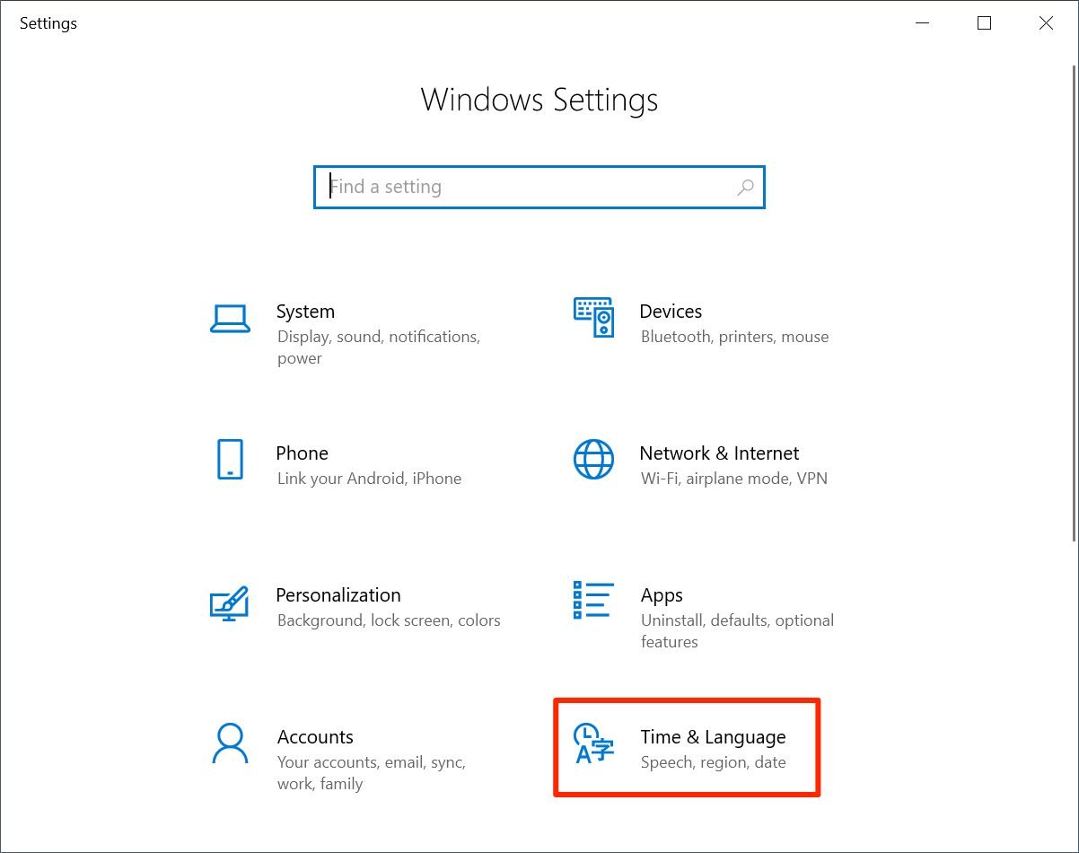Open Personalization by its title text
1079x853 pixels.
click(338, 595)
